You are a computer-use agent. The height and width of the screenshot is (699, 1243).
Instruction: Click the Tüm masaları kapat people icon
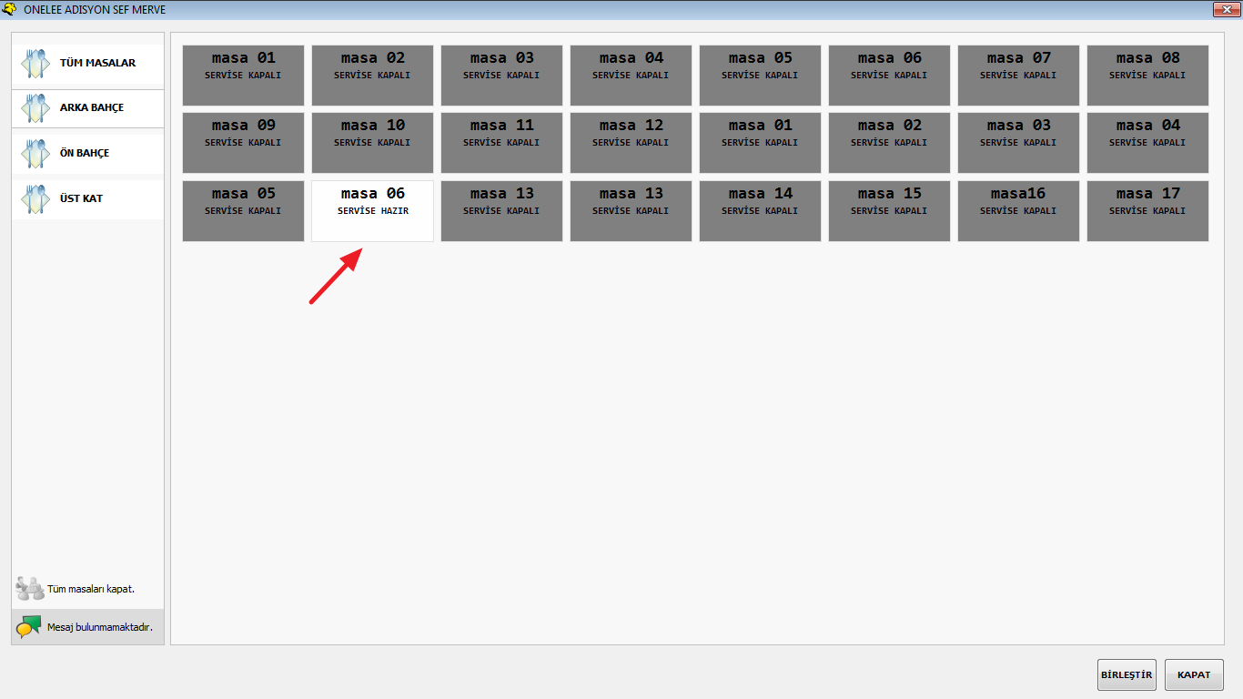(x=30, y=588)
